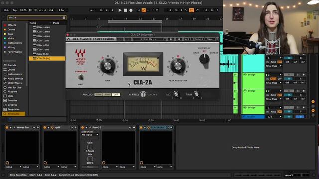Unfold Waves Tune device parameters triangle

[11, 127]
